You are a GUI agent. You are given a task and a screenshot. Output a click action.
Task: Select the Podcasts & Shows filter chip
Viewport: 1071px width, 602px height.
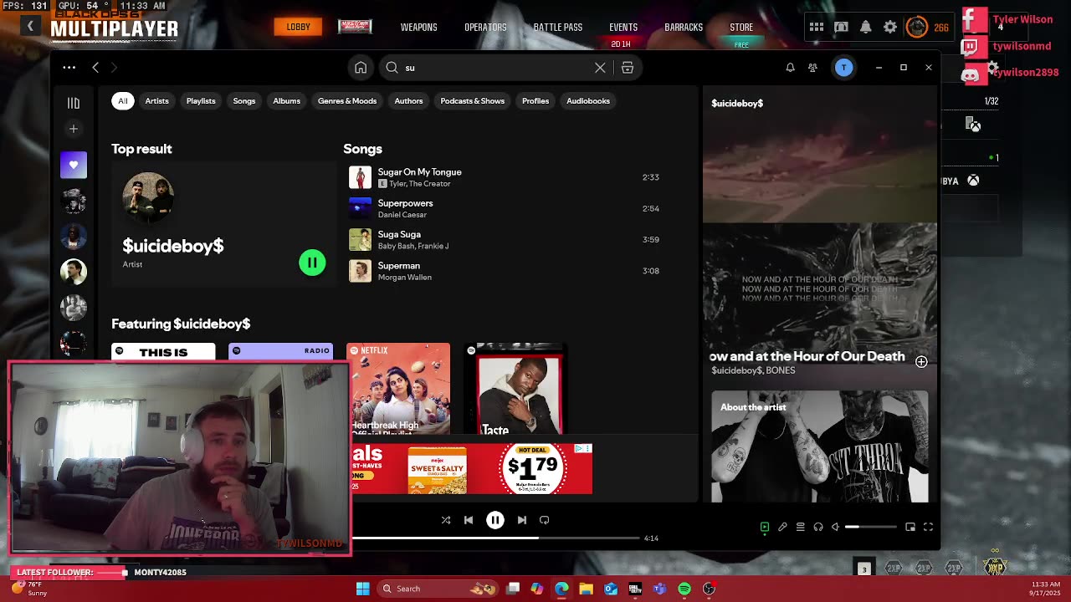(x=473, y=101)
